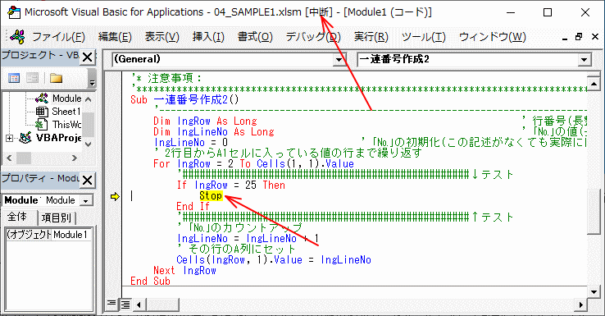Click the highlighted Stop statement

click(x=211, y=196)
